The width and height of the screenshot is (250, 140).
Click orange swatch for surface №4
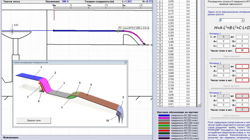164,123
